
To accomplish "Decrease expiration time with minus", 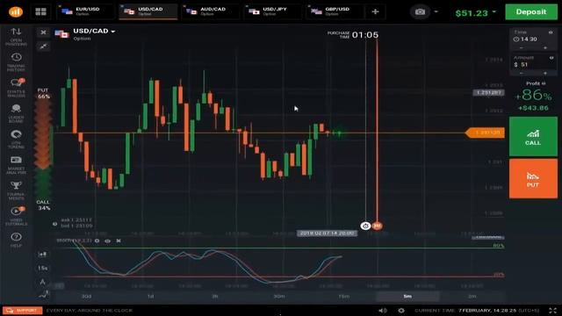I will coord(521,48).
